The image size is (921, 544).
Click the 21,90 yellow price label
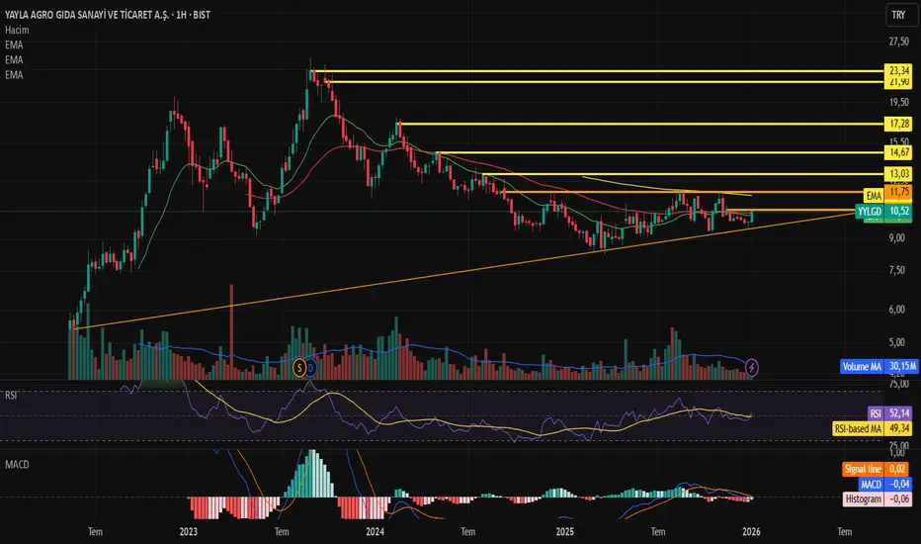898,83
